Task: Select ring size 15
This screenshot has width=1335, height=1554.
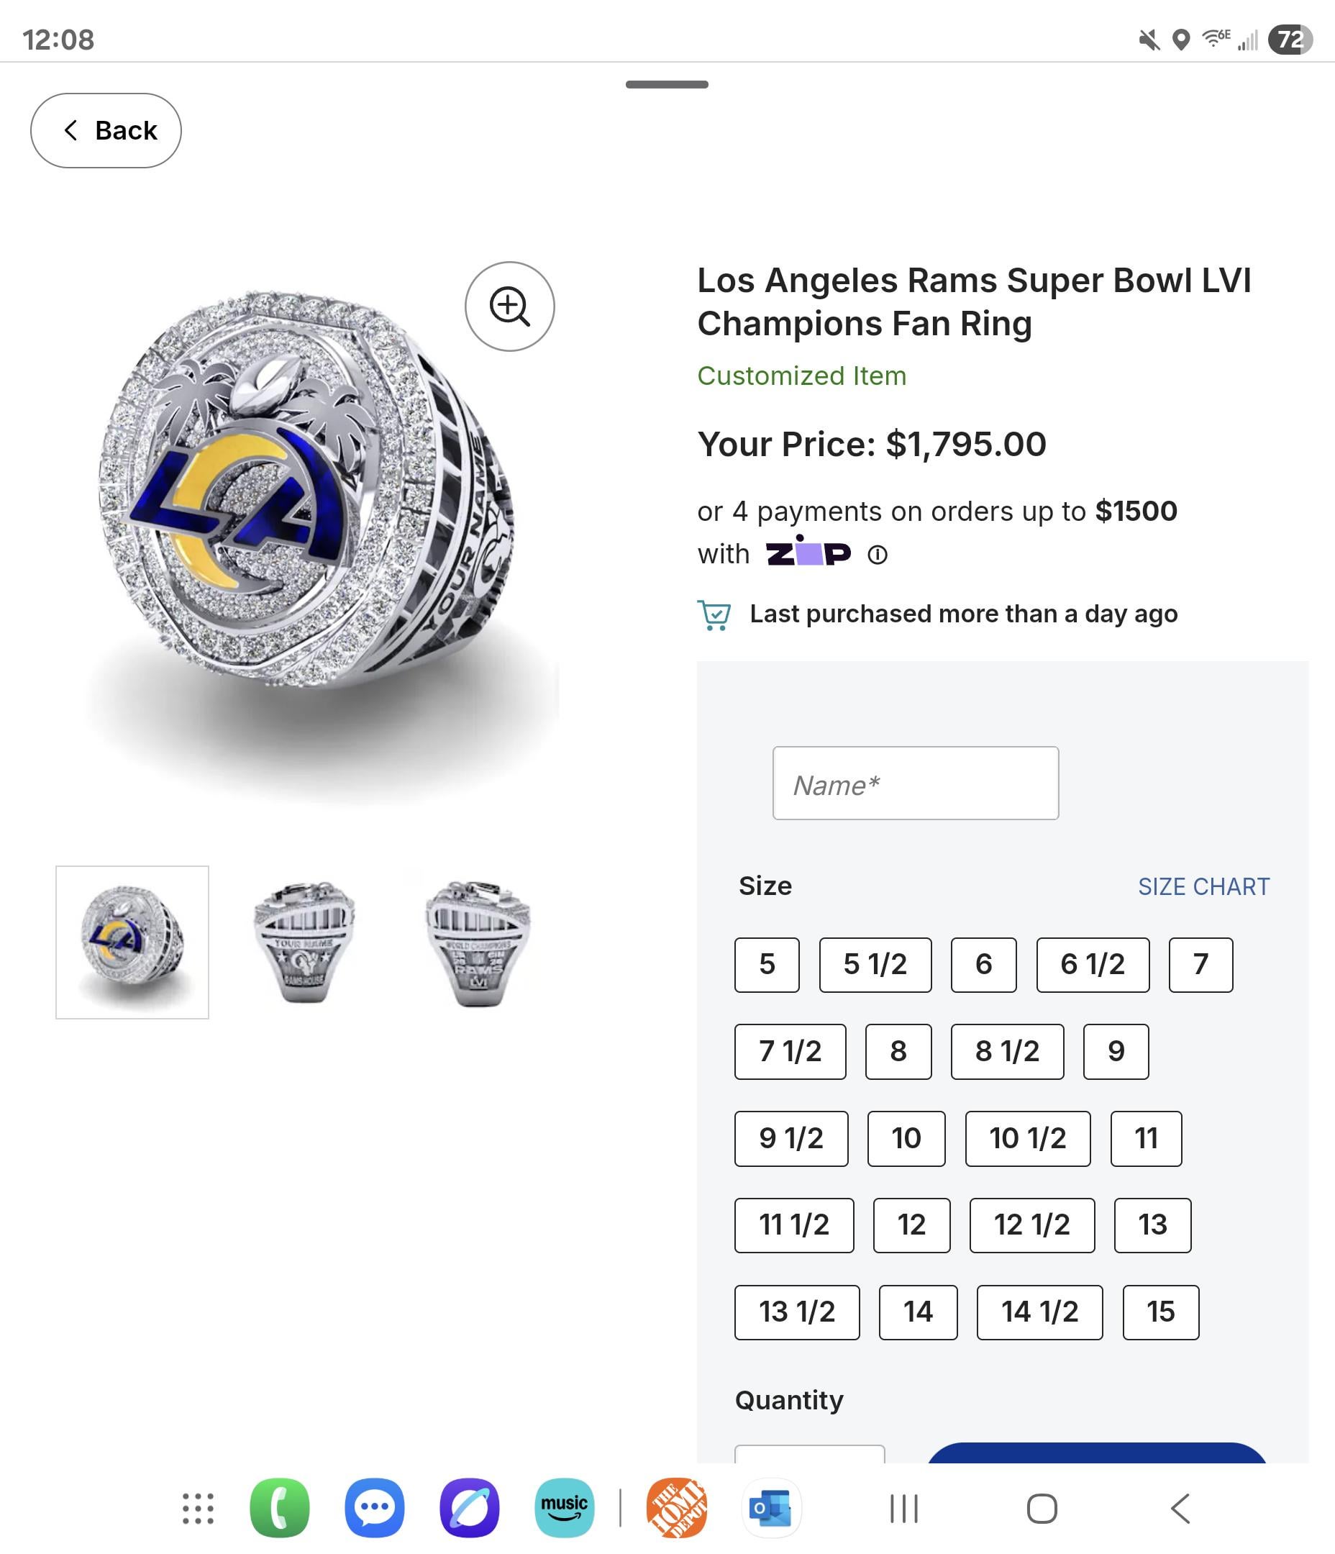Action: coord(1160,1312)
